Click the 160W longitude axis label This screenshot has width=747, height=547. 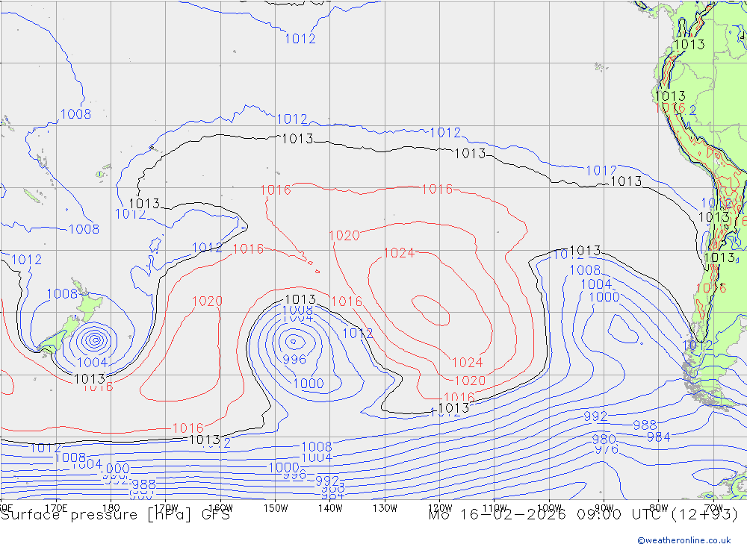tap(220, 508)
